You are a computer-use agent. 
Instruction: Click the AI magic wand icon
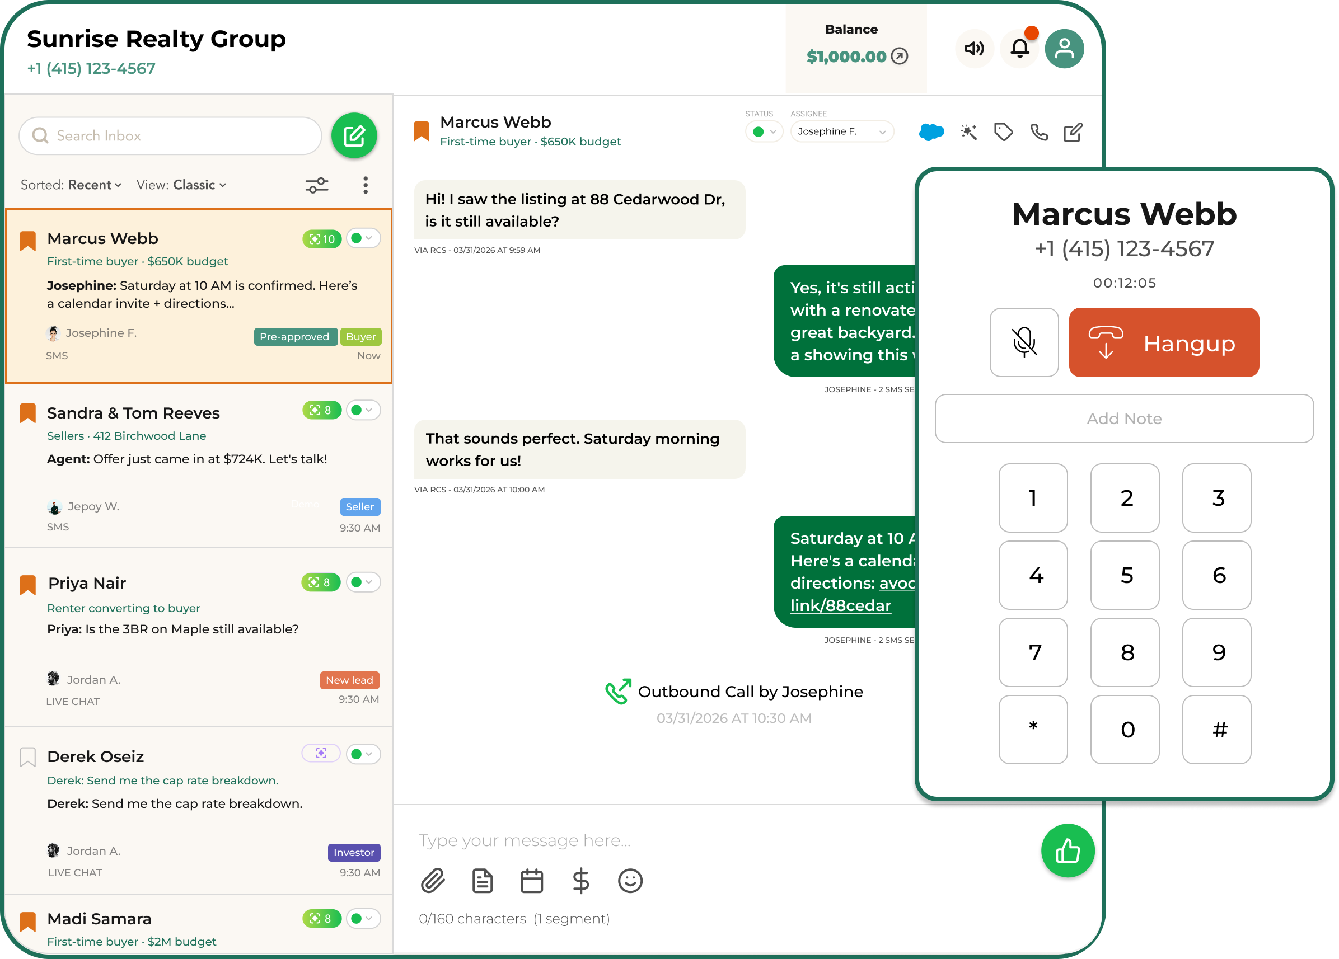point(968,131)
